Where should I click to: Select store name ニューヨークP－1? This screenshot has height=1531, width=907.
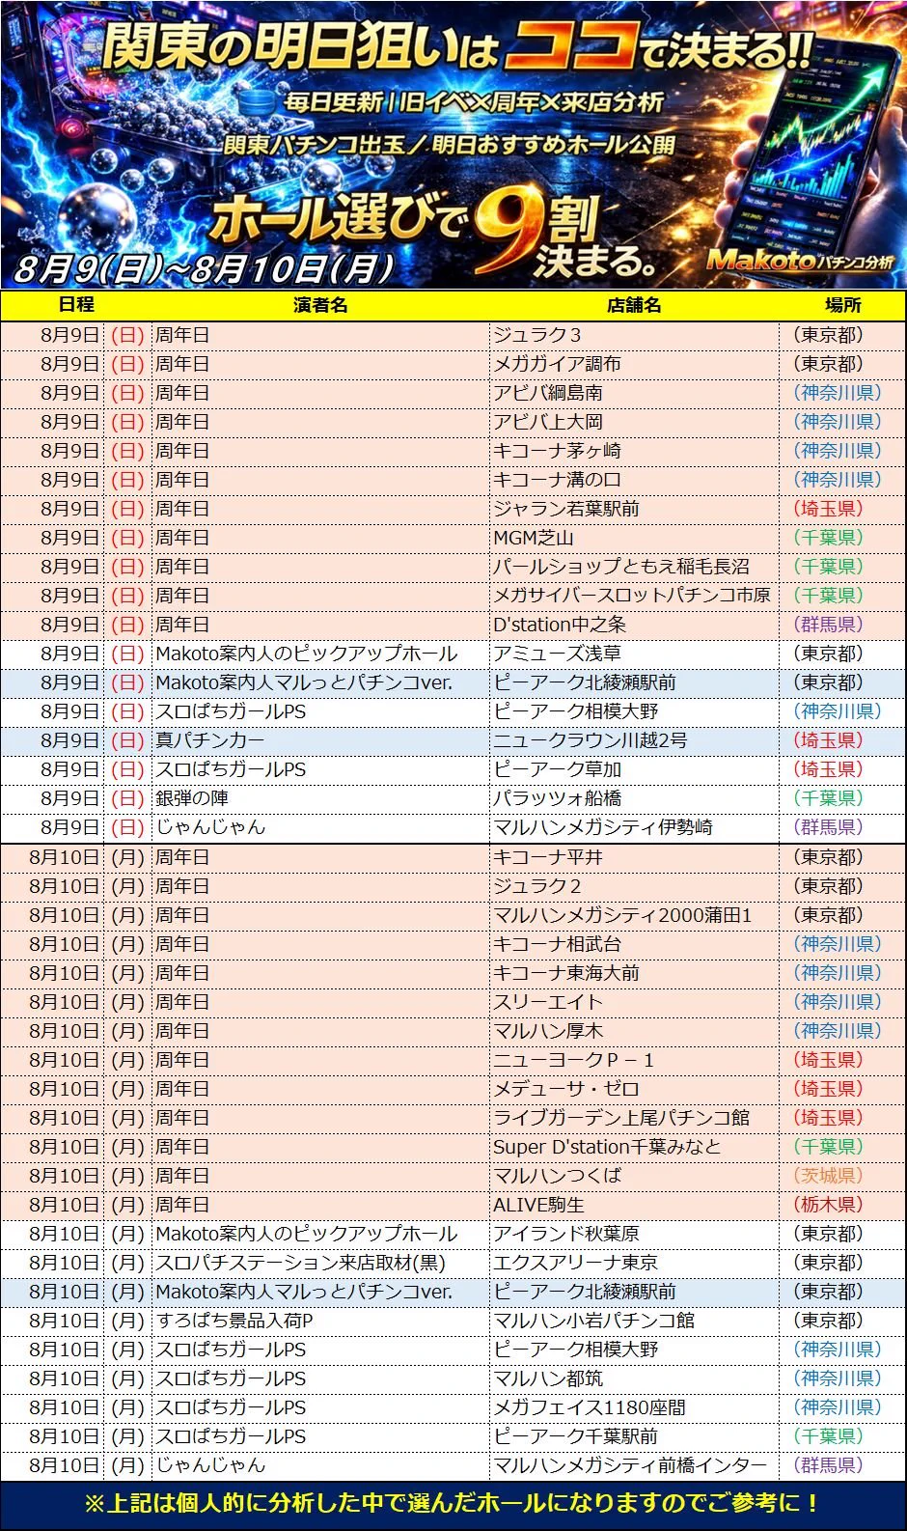point(574,1060)
